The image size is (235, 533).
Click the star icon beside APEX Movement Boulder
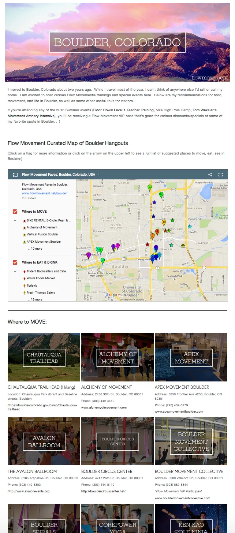click(25, 242)
